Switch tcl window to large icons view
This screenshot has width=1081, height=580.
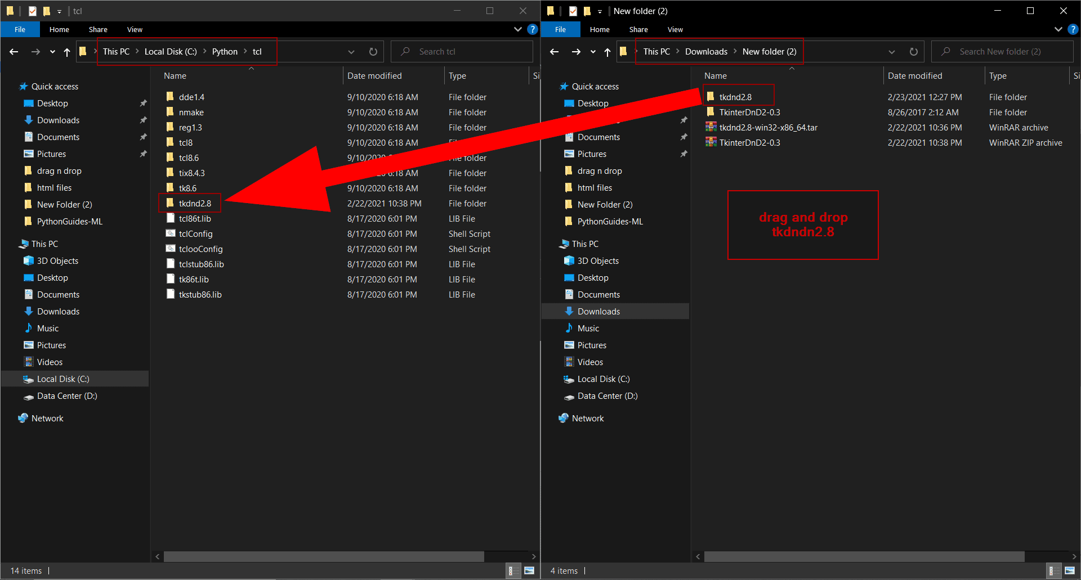click(529, 570)
